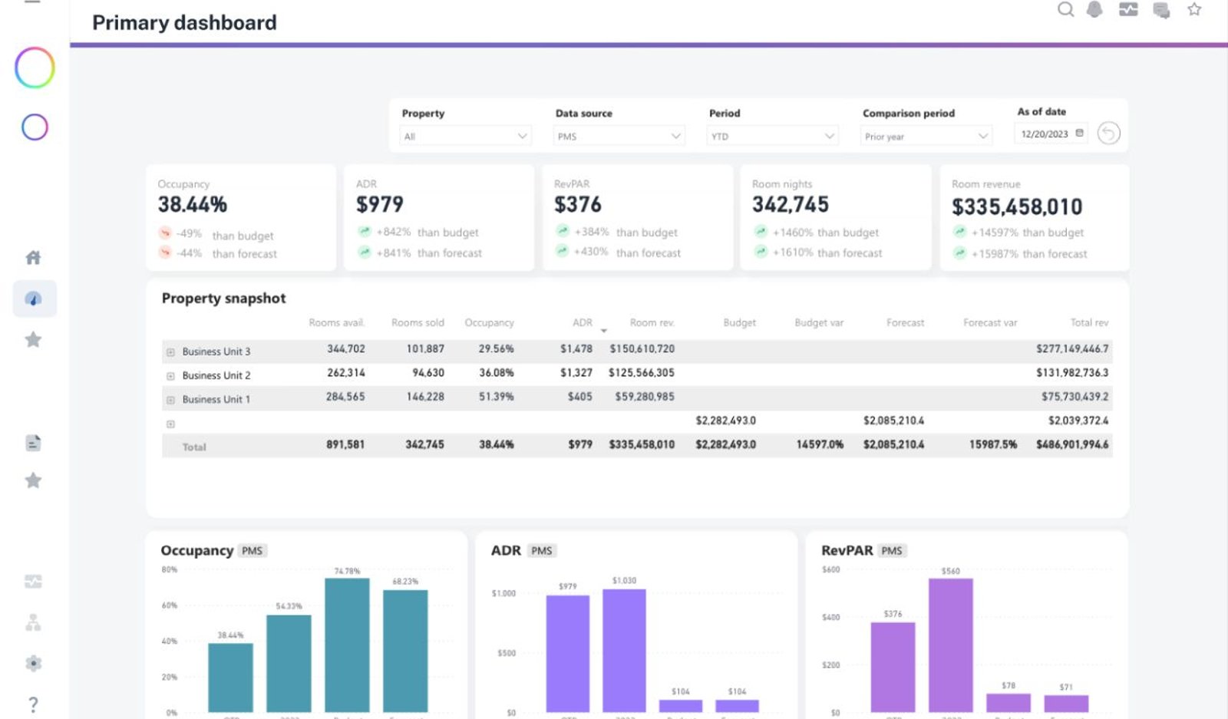1228x719 pixels.
Task: Go to Home via sidebar house icon
Action: pyautogui.click(x=33, y=257)
